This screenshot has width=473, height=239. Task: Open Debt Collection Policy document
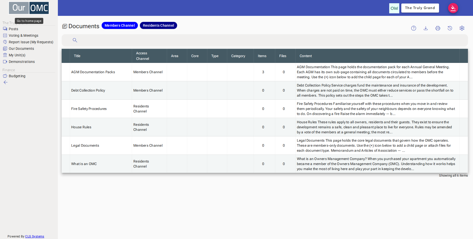[88, 90]
